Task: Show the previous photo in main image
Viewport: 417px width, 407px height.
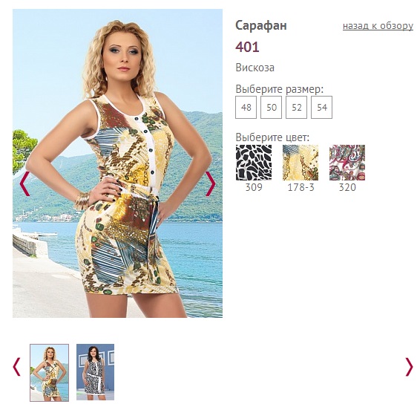Action: (24, 183)
